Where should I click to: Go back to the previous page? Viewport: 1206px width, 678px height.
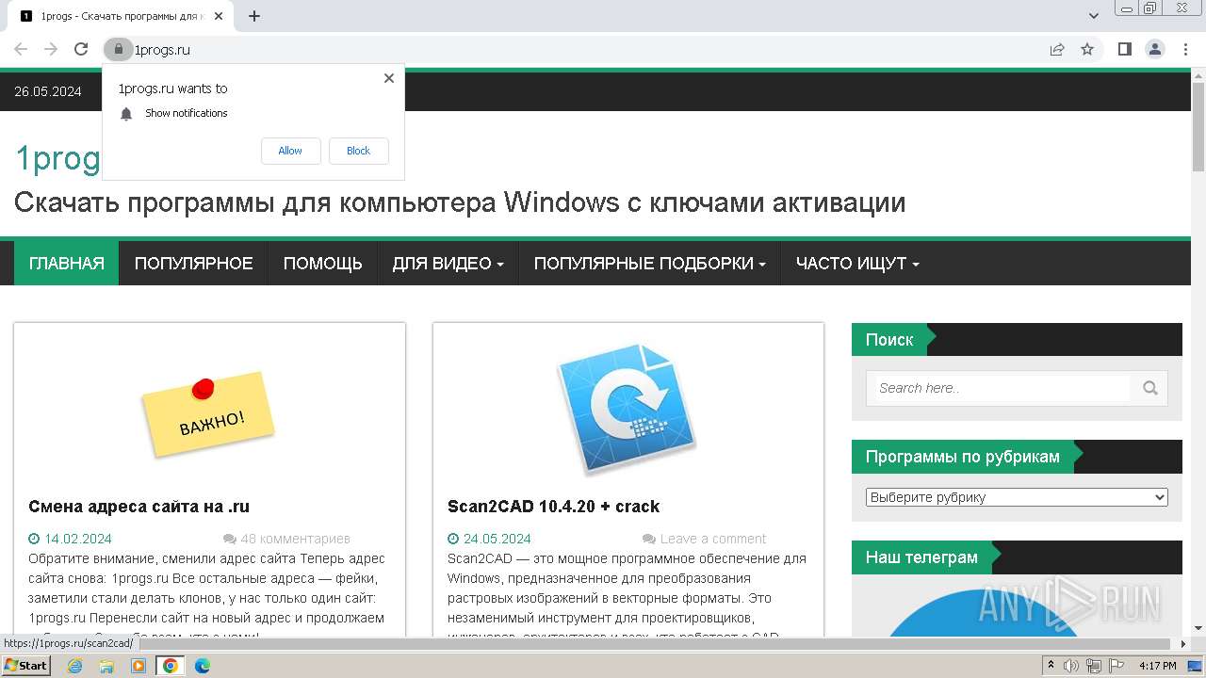click(x=21, y=49)
